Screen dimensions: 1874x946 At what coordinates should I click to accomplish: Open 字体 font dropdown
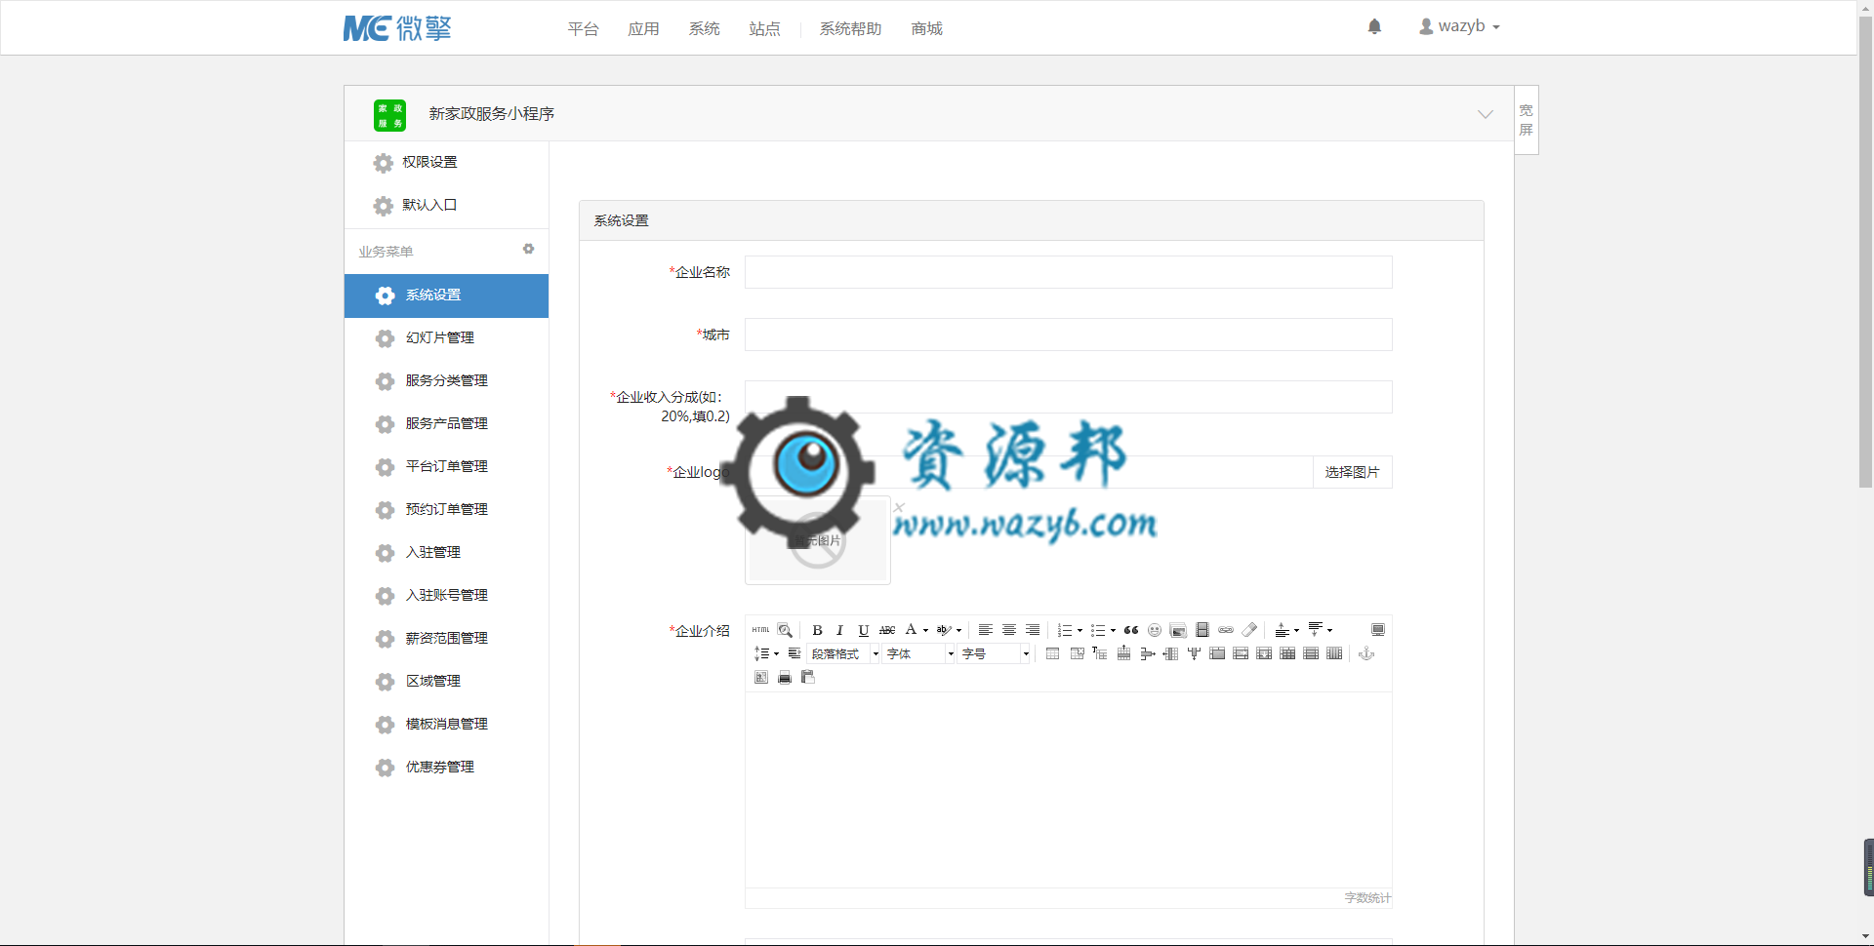click(x=919, y=653)
